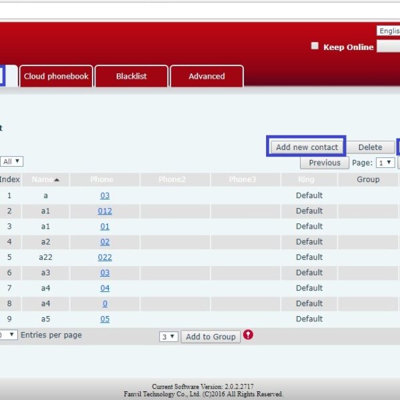Open the Blacklist tab

point(131,76)
